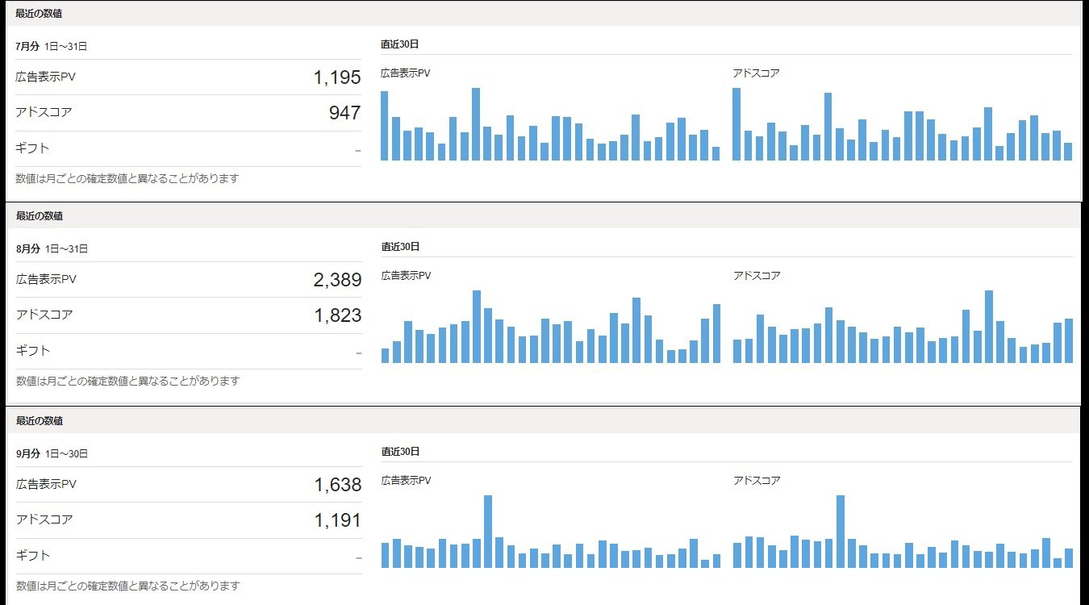Click the September アドスコア value 1,191

(x=337, y=520)
